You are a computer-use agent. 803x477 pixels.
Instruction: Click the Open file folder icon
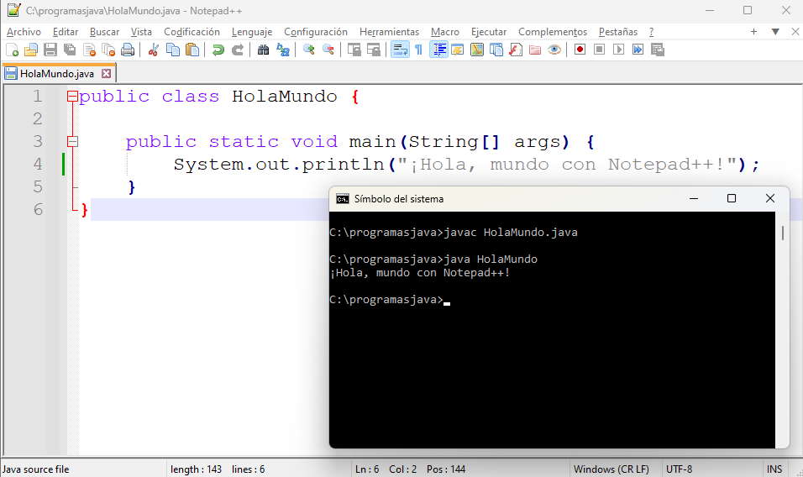tap(31, 50)
